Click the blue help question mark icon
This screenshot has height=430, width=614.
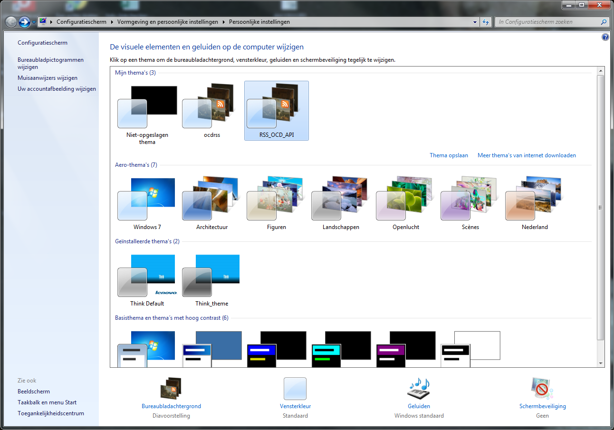605,37
